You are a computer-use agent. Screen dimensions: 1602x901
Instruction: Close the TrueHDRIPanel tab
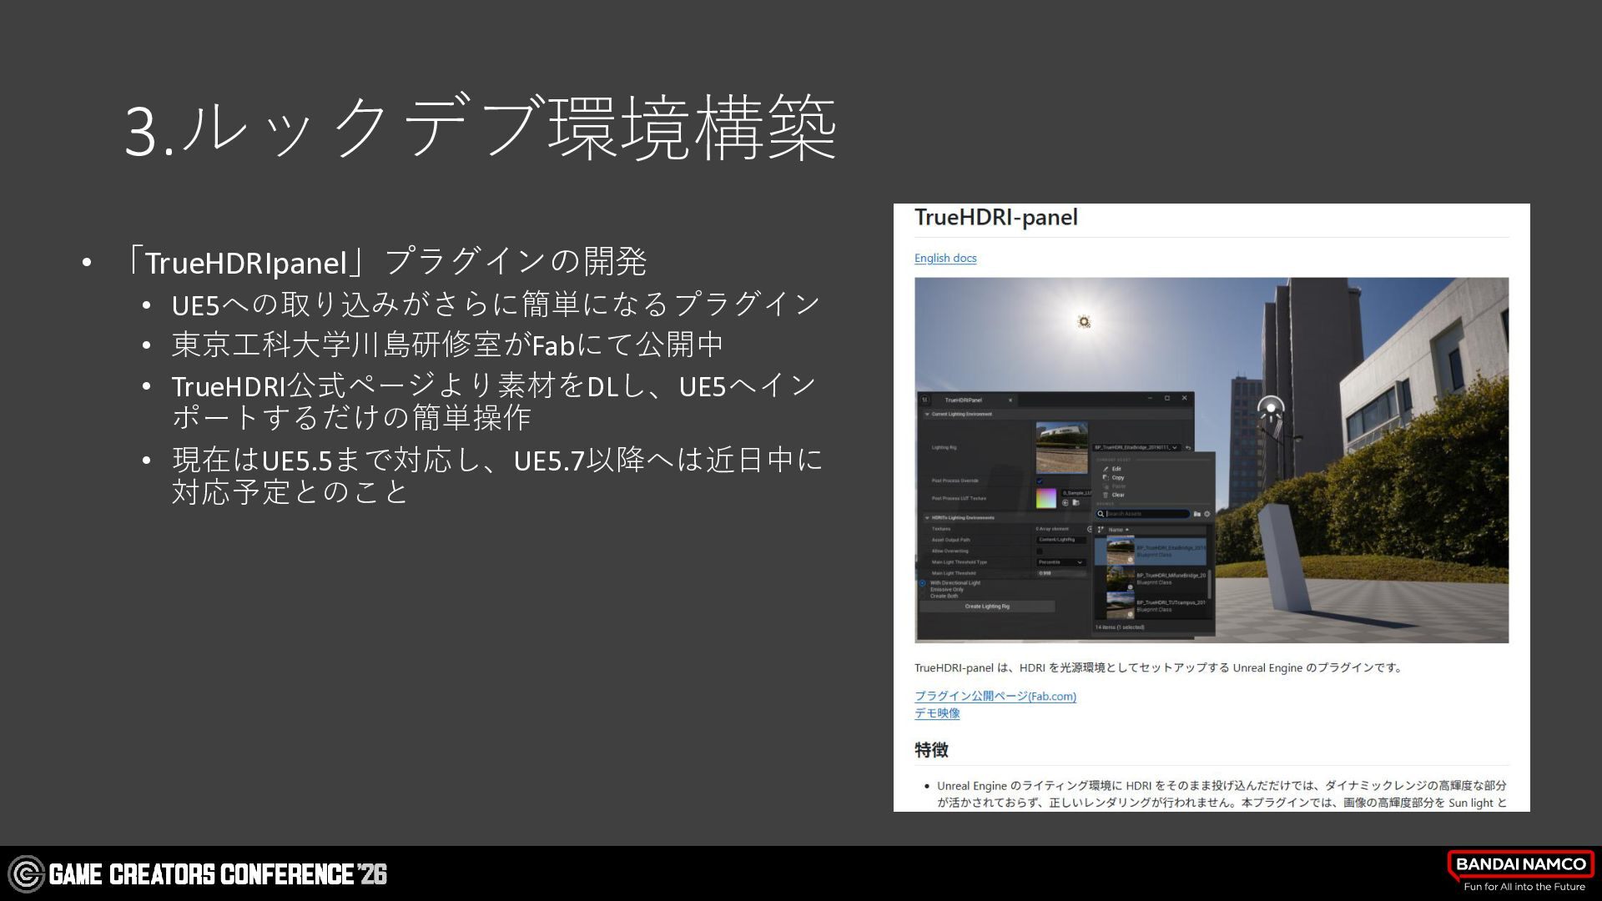coord(1010,400)
